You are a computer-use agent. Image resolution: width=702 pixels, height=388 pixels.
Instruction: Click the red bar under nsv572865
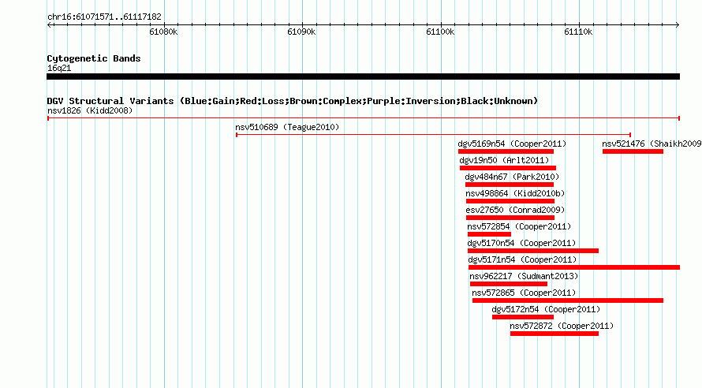568,300
